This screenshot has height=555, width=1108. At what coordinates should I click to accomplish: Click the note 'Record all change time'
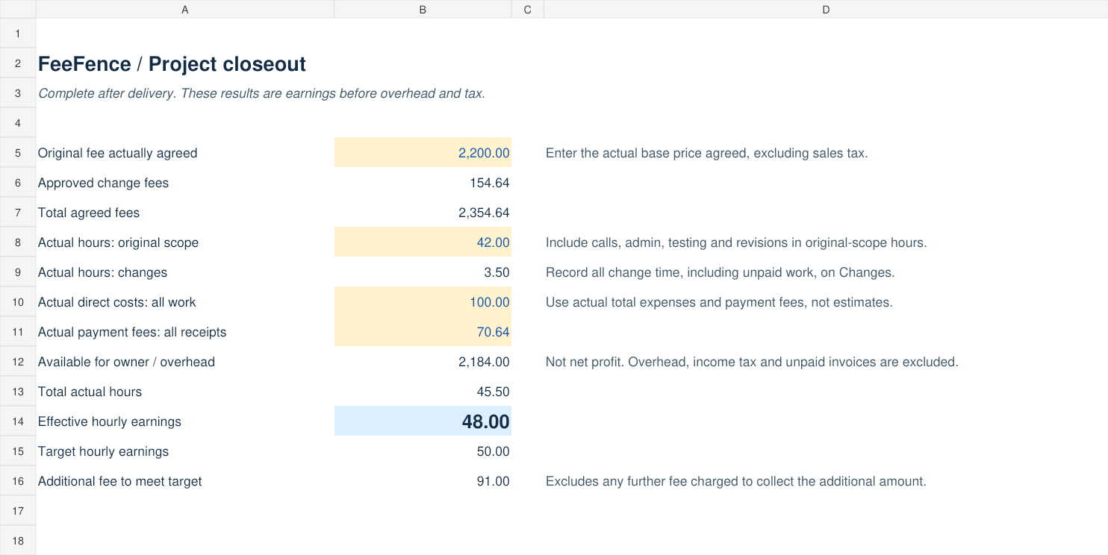coord(720,272)
